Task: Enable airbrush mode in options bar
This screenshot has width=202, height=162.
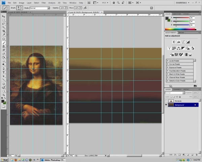Action: point(85,8)
